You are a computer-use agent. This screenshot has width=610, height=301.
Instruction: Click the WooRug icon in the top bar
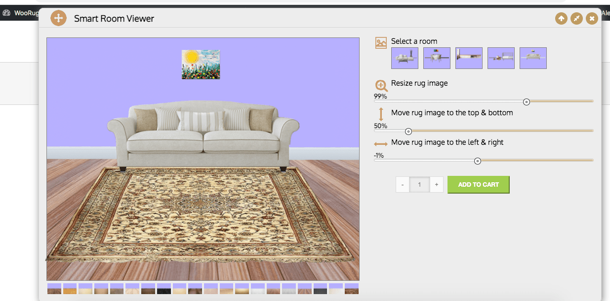point(6,12)
